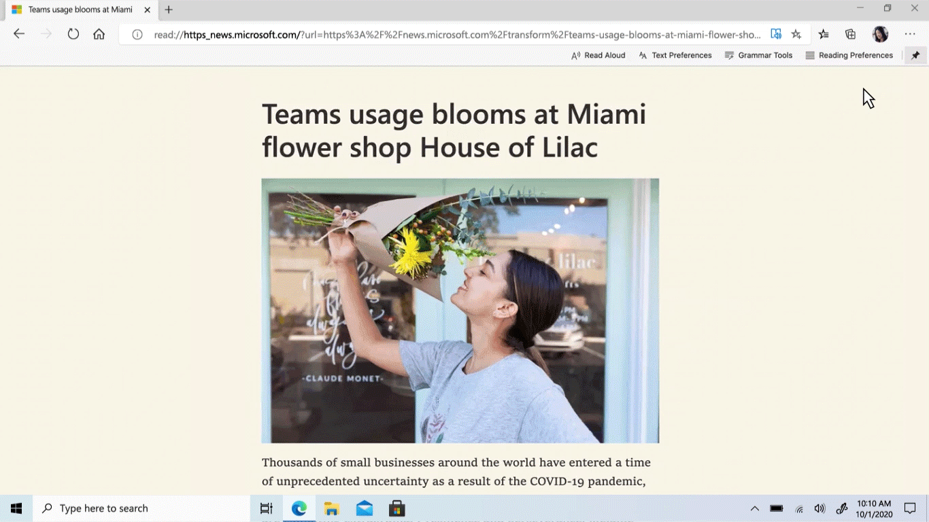Exit Immersive Reader using the blue reader icon
Image resolution: width=929 pixels, height=522 pixels.
(x=776, y=33)
